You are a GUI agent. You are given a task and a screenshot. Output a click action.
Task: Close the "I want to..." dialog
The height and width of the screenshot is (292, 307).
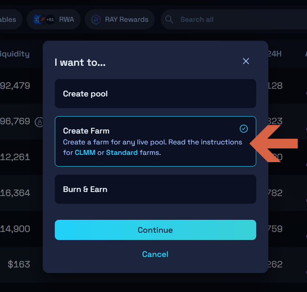pyautogui.click(x=246, y=61)
